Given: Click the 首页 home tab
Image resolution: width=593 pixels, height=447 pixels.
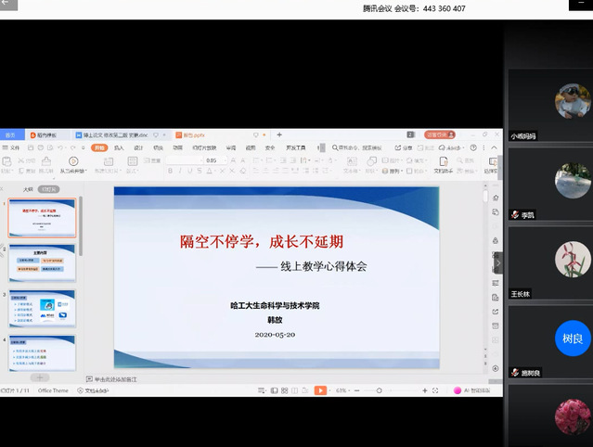Looking at the screenshot, I should [10, 135].
